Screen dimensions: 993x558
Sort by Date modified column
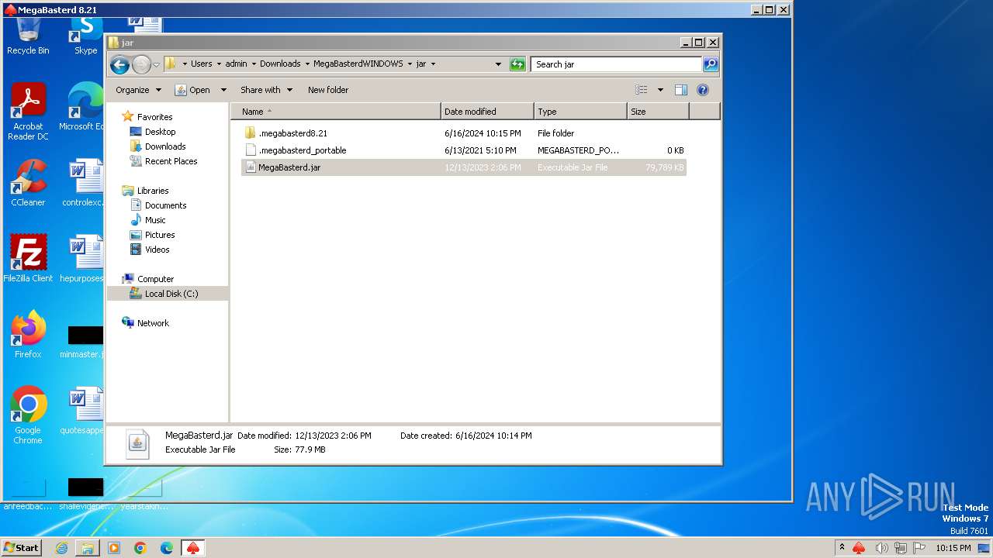487,112
